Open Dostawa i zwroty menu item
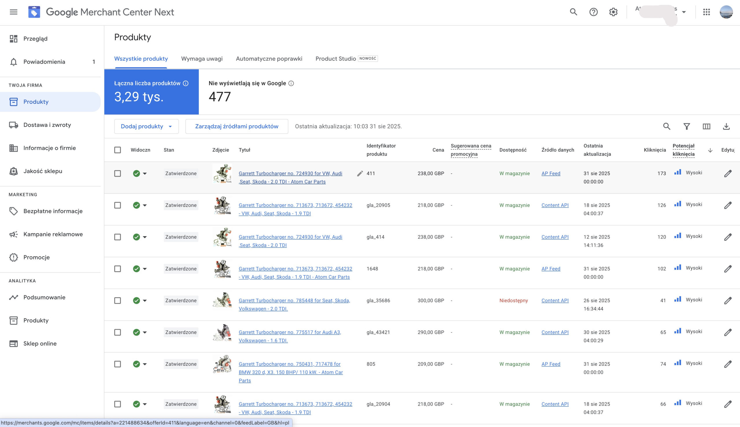The height and width of the screenshot is (427, 740). click(50, 125)
